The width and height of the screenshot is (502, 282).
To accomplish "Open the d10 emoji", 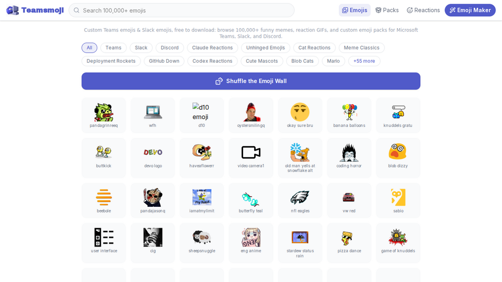I will [202, 115].
